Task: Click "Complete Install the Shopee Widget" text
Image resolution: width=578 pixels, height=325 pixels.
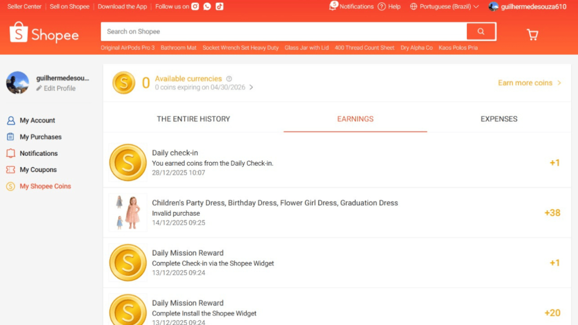Action: tap(204, 313)
